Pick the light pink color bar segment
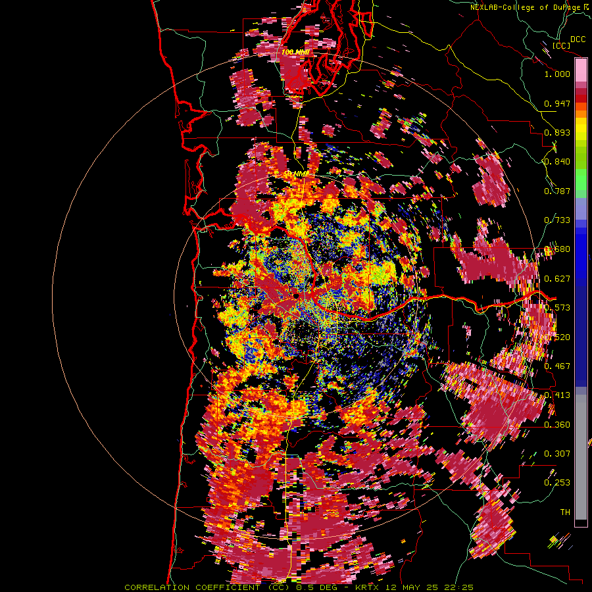The image size is (592, 592). tap(581, 70)
